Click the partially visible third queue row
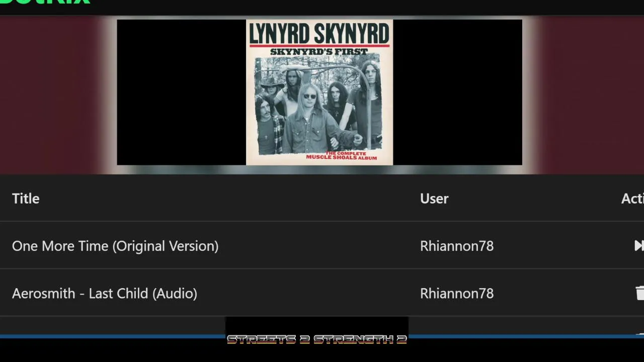Image resolution: width=644 pixels, height=362 pixels. [x=322, y=325]
